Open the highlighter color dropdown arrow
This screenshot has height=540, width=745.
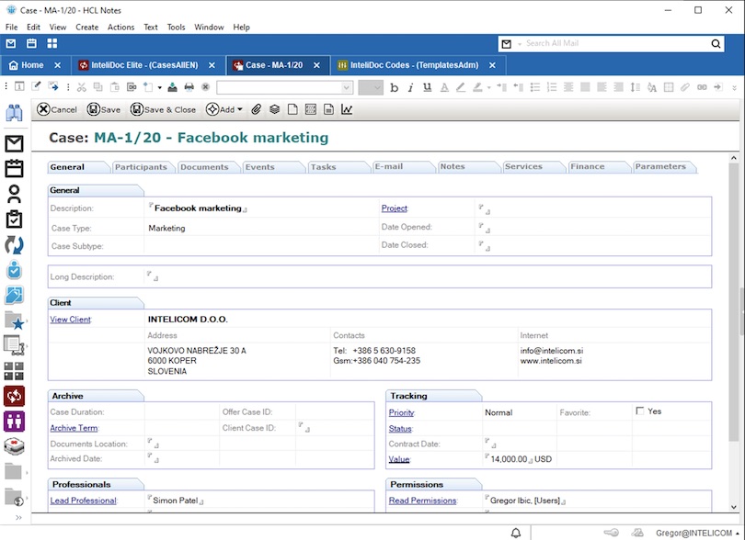[488, 87]
